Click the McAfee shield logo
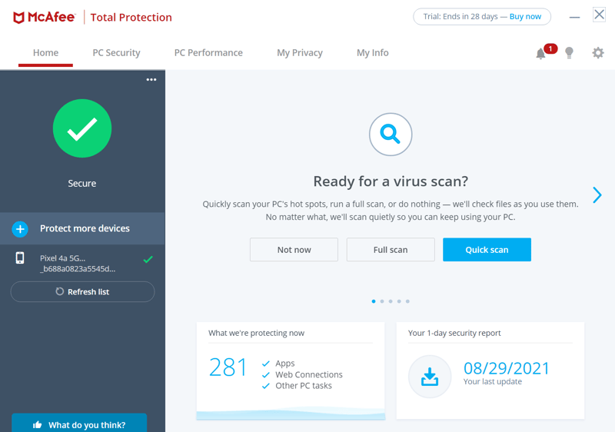 18,18
